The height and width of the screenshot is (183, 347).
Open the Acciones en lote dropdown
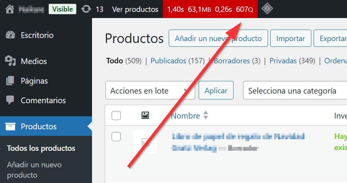tap(150, 90)
